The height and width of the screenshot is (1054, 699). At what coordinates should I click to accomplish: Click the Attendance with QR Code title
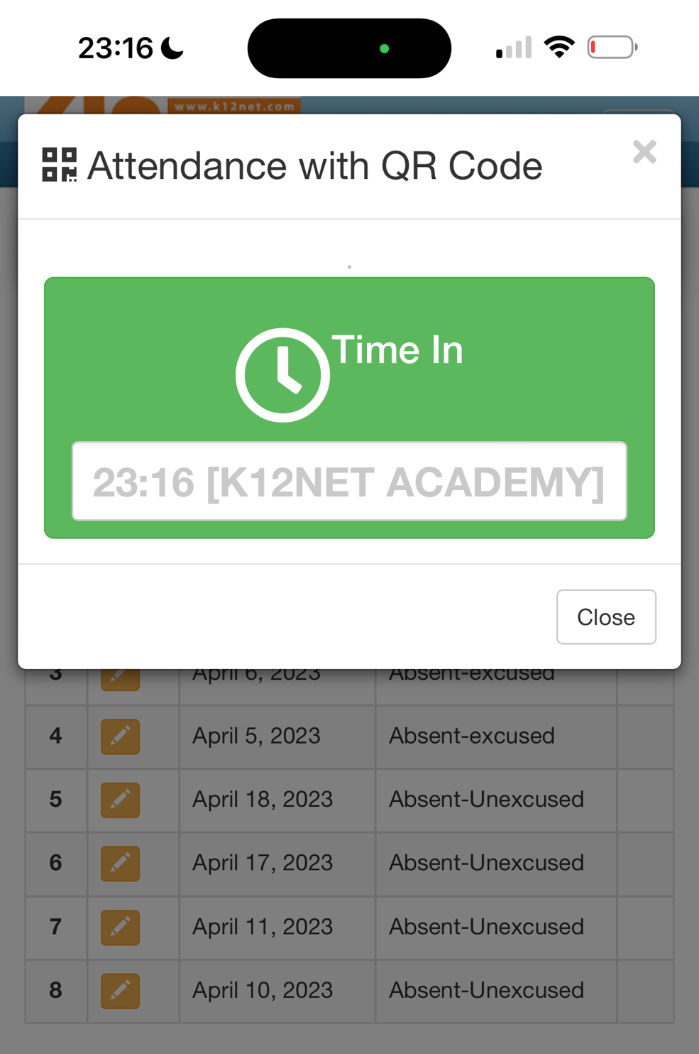pyautogui.click(x=314, y=166)
